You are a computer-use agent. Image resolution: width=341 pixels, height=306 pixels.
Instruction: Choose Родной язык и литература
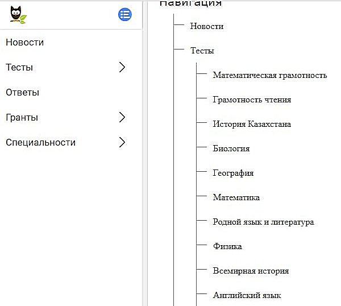(263, 222)
